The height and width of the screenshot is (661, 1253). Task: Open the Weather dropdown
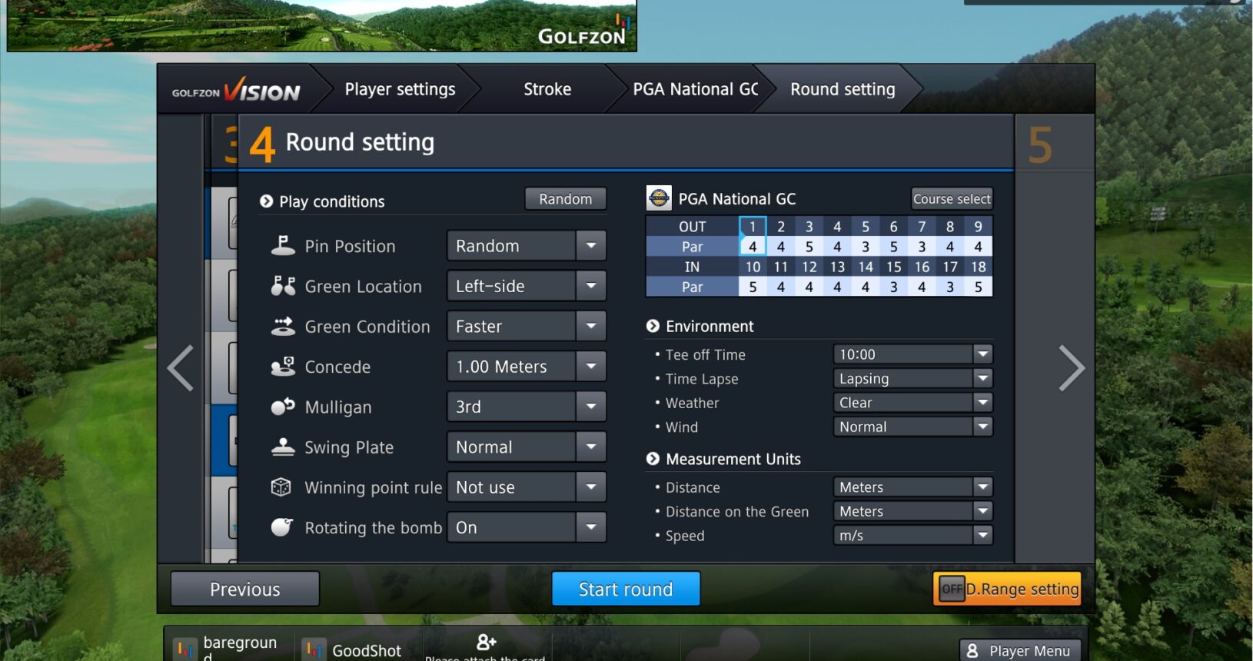click(x=913, y=403)
